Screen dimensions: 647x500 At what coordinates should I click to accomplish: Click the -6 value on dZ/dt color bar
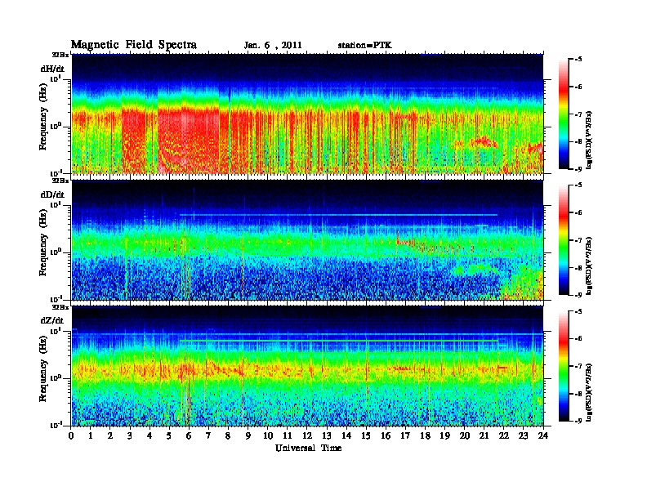coord(578,338)
